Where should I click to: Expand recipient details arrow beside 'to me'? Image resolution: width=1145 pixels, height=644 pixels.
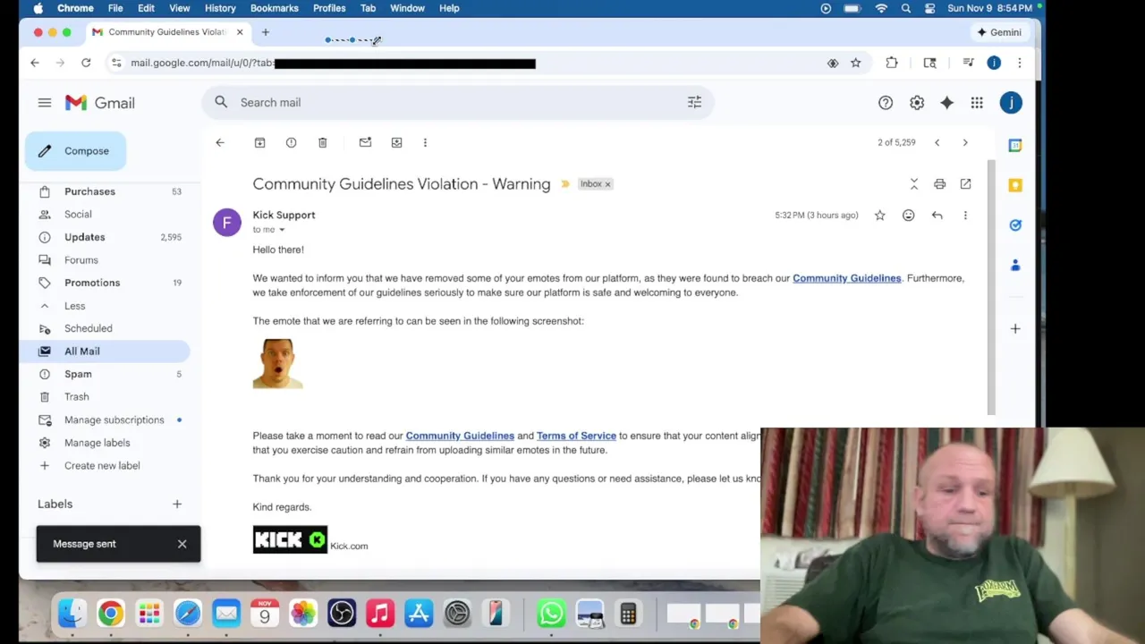[x=282, y=230]
